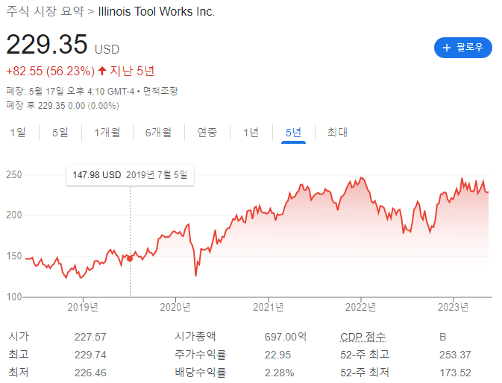Viewport: 502px width, 383px height.
Task: Click the 시가총액 value 697.00억
Action: [286, 337]
